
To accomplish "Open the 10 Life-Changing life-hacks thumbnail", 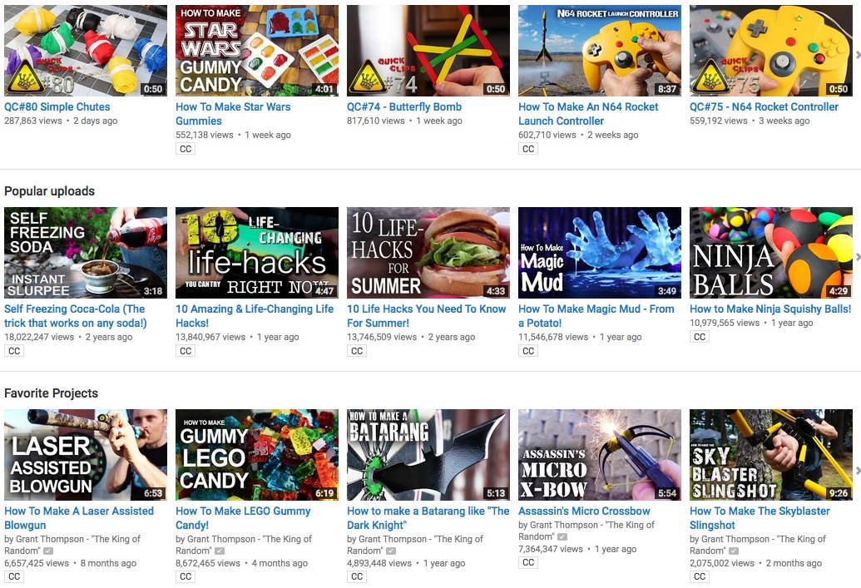I will [257, 253].
